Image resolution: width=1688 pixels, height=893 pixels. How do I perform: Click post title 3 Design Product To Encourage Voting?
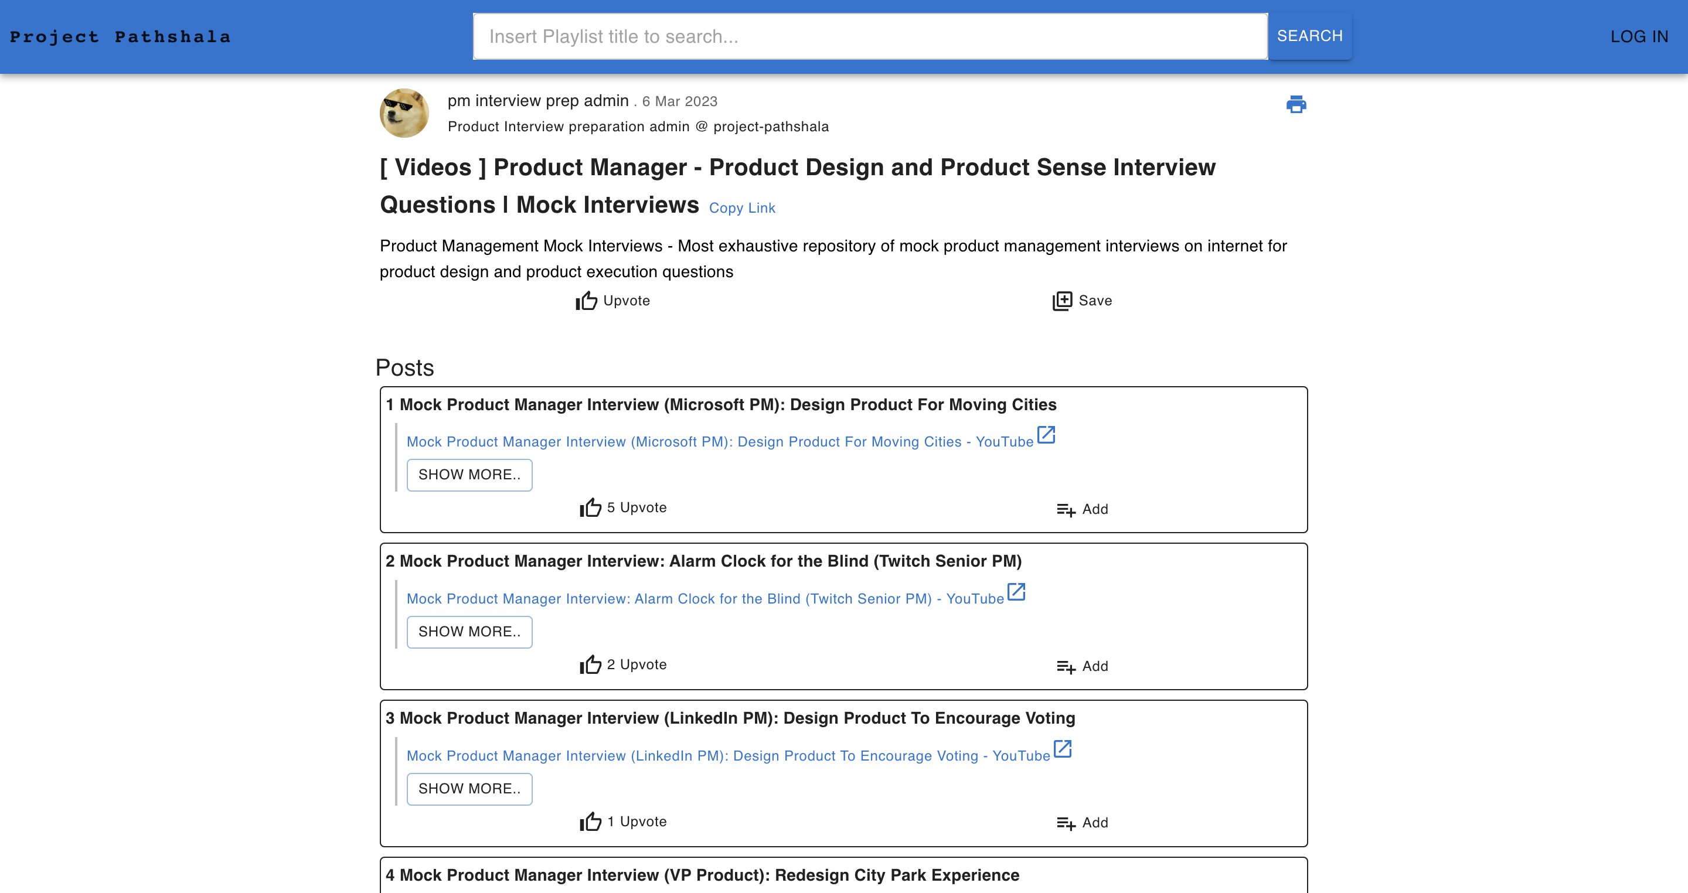[730, 719]
